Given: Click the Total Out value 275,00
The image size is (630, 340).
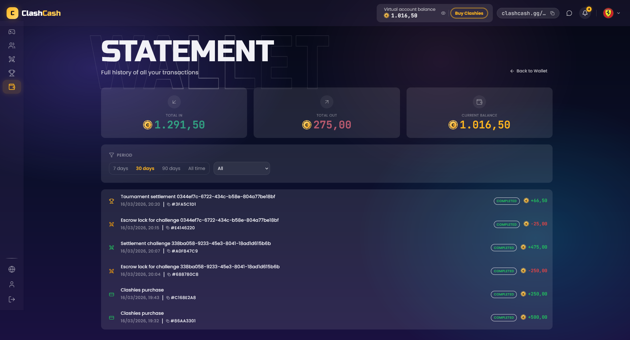Looking at the screenshot, I should [332, 125].
